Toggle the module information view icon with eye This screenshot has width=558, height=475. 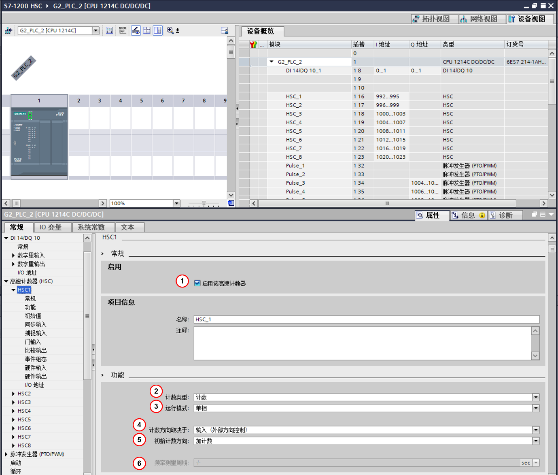pos(136,30)
